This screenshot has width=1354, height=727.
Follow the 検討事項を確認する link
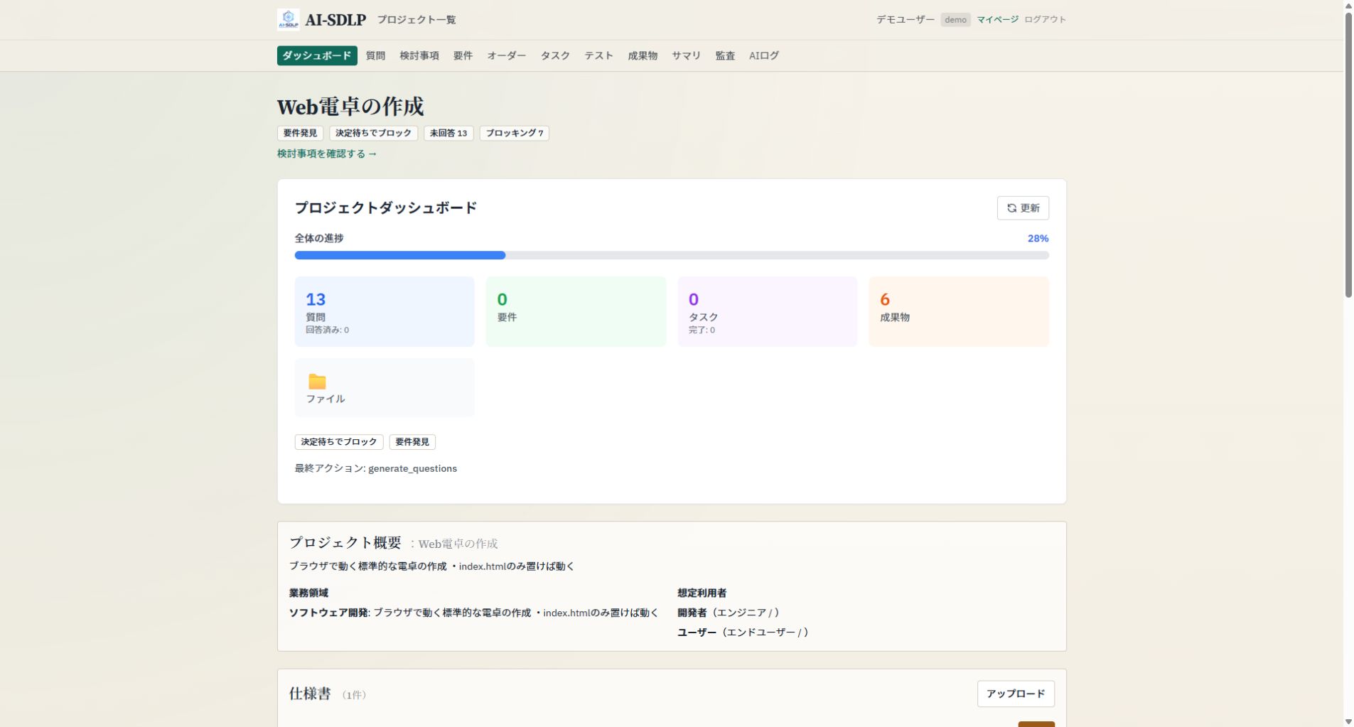(327, 154)
